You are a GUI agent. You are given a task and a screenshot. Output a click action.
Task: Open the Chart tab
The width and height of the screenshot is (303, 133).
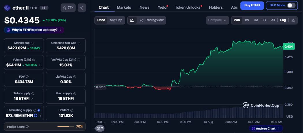[104, 7]
